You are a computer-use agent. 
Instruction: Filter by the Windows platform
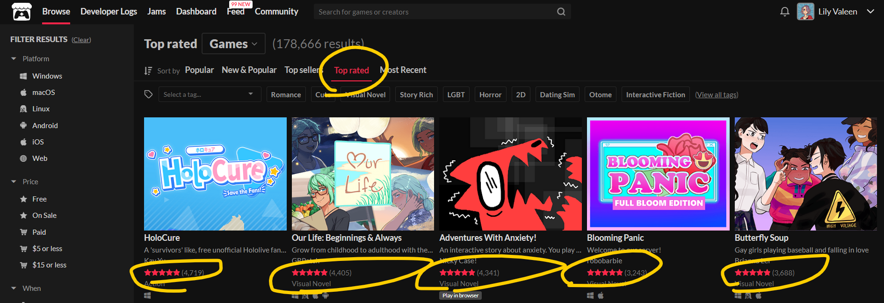pos(47,76)
